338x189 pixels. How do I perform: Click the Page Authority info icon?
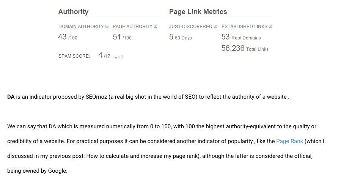click(x=155, y=27)
